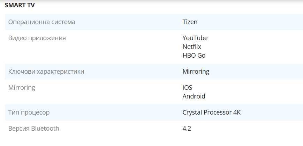Click the iOS mirroring value
Image resolution: width=303 pixels, height=146 pixels.
coord(188,88)
